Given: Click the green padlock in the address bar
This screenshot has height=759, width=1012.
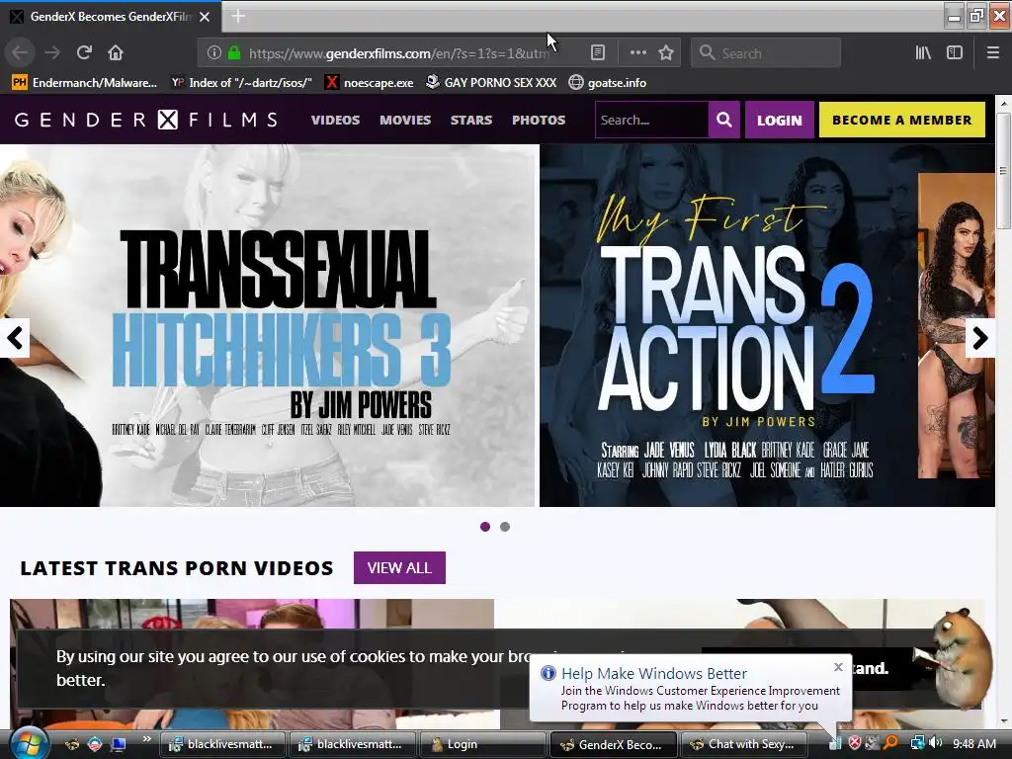Looking at the screenshot, I should 234,53.
